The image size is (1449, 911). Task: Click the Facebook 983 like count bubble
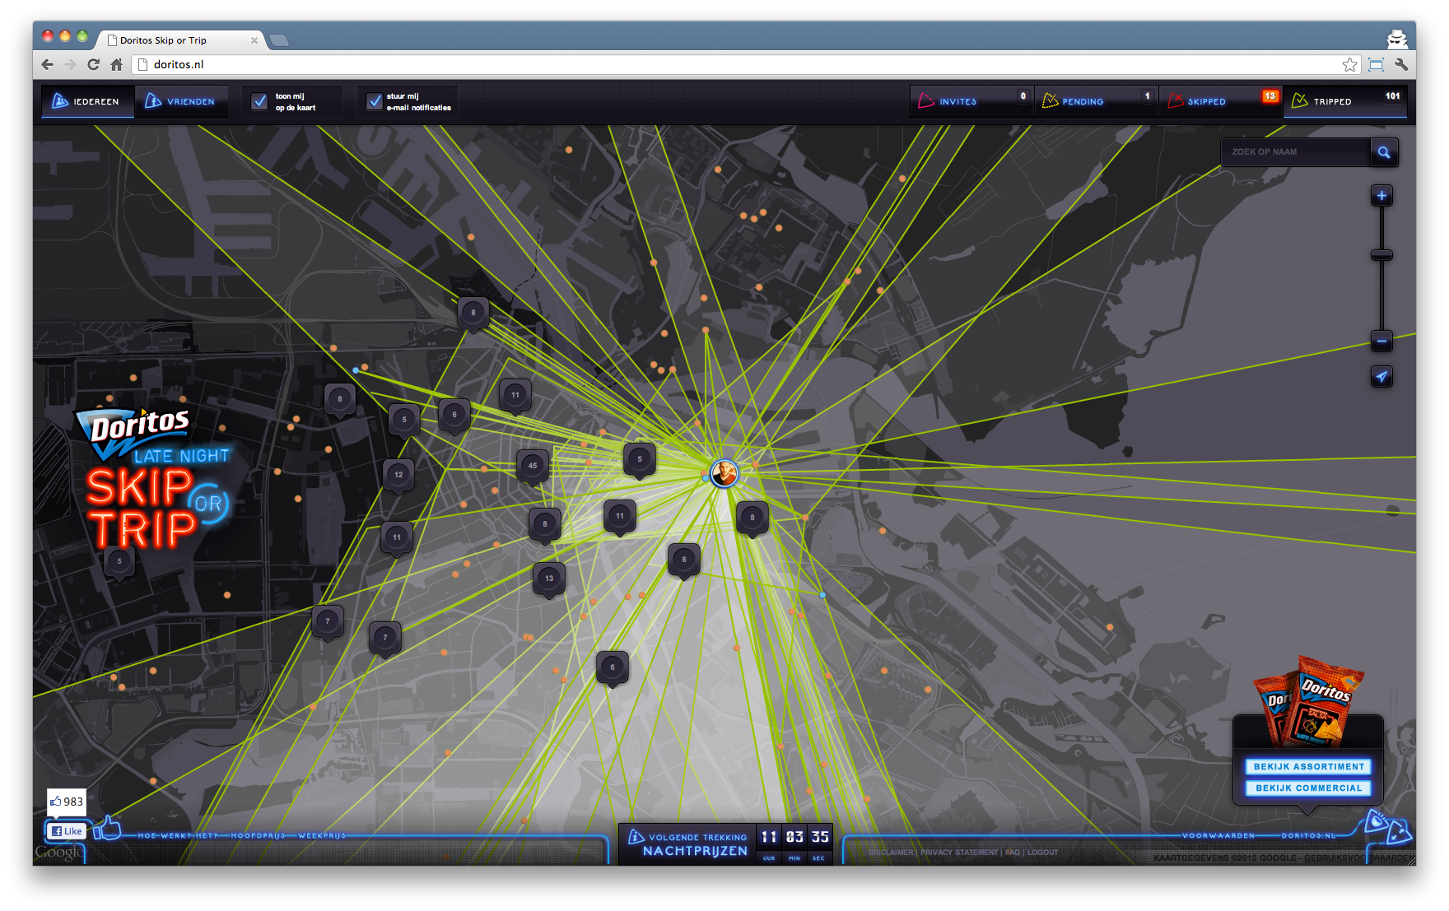67,802
